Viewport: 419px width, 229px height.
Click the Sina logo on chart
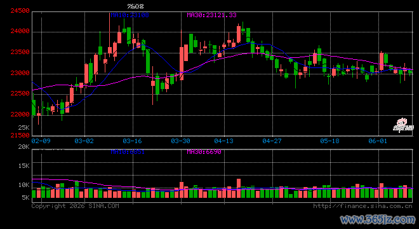pyautogui.click(x=403, y=125)
